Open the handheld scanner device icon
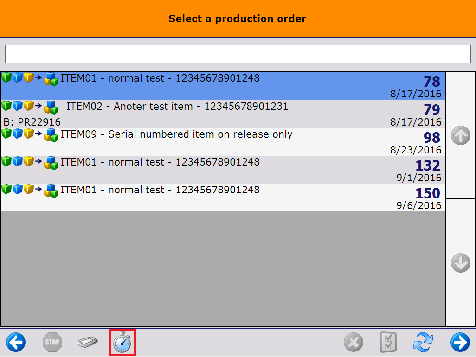The height and width of the screenshot is (357, 476). [87, 343]
